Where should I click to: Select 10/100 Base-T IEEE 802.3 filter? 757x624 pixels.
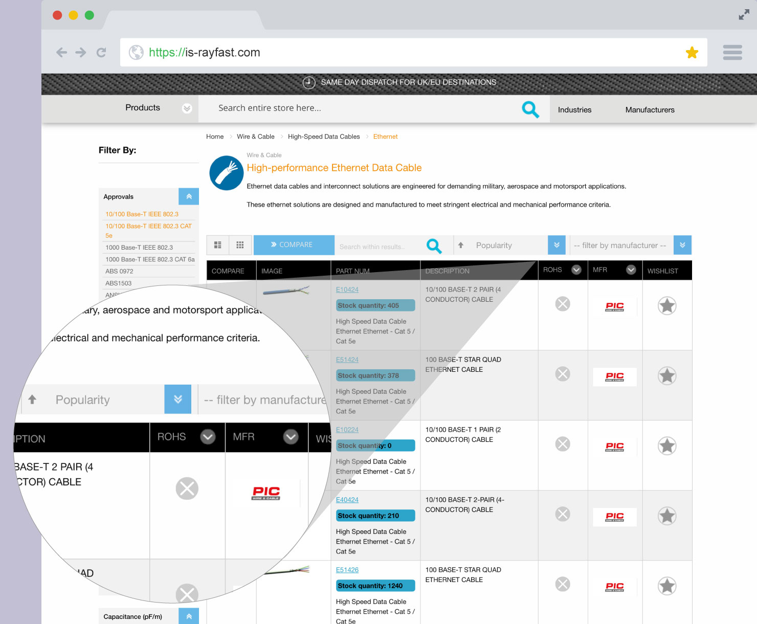(142, 214)
